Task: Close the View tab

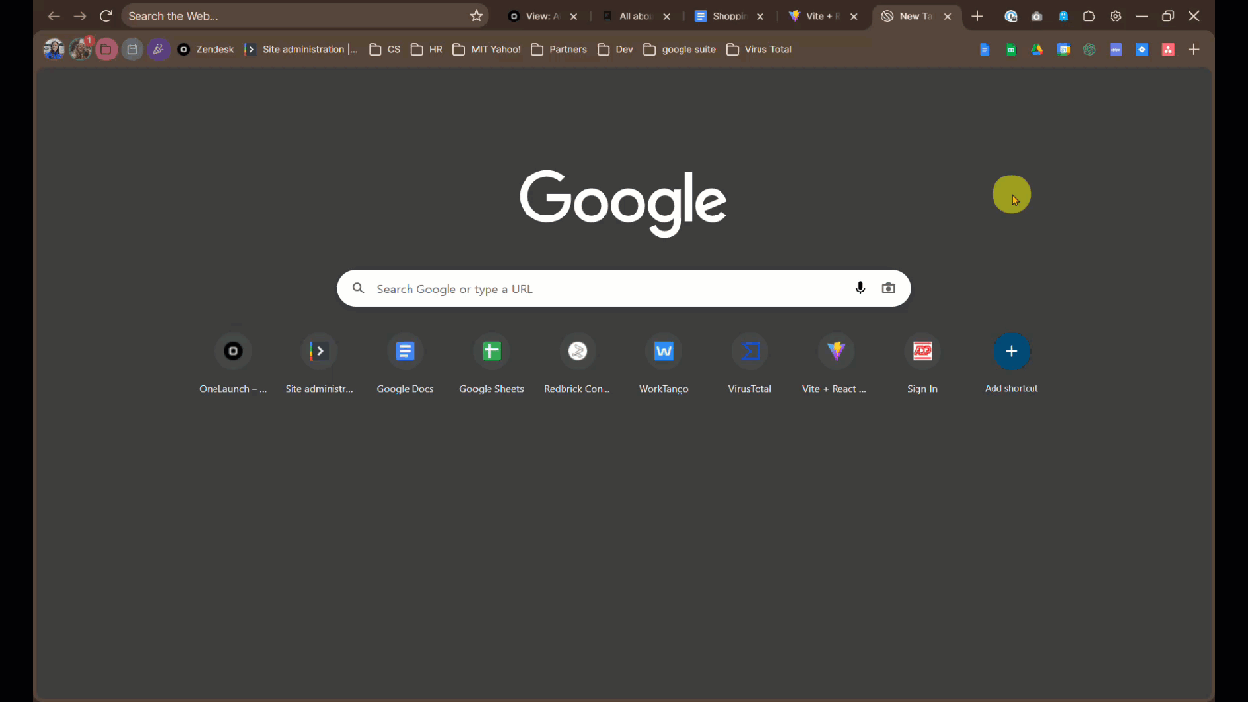Action: point(573,17)
